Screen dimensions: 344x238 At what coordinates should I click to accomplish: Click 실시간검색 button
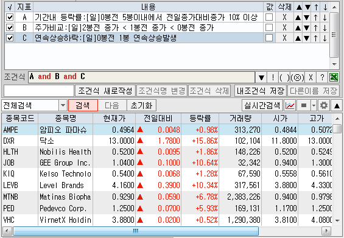click(x=262, y=105)
